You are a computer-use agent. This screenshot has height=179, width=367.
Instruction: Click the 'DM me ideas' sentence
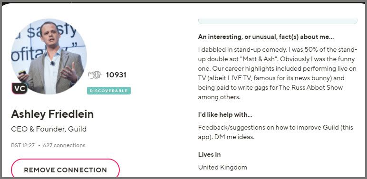coord(234,137)
